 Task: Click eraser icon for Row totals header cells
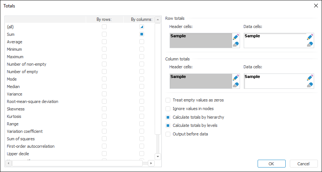[x=236, y=44]
